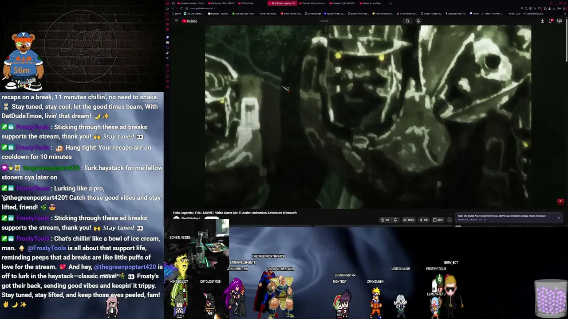This screenshot has height=319, width=568.
Task: Dislike the Halo Legends video
Action: point(395,220)
